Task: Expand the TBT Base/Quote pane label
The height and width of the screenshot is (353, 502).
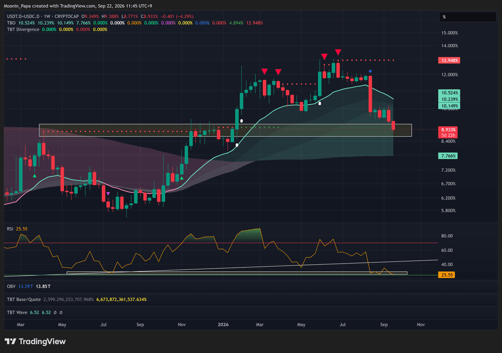Action: click(x=24, y=300)
